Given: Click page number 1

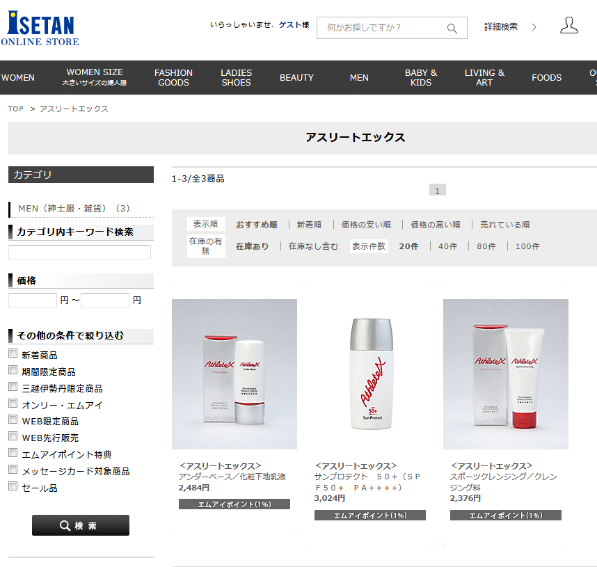Looking at the screenshot, I should pyautogui.click(x=438, y=190).
